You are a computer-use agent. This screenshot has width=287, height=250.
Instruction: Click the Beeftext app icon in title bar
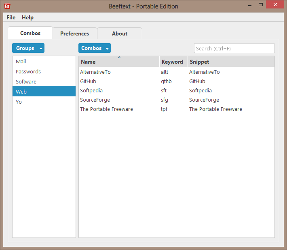pyautogui.click(x=7, y=6)
